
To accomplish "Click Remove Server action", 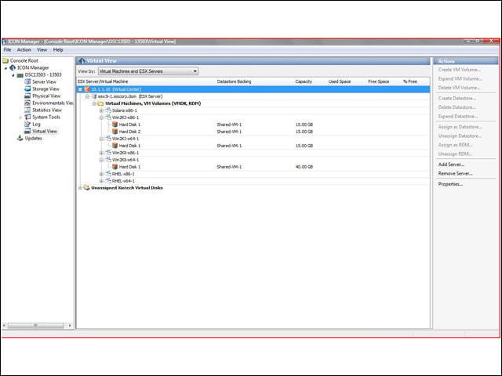I will (455, 173).
